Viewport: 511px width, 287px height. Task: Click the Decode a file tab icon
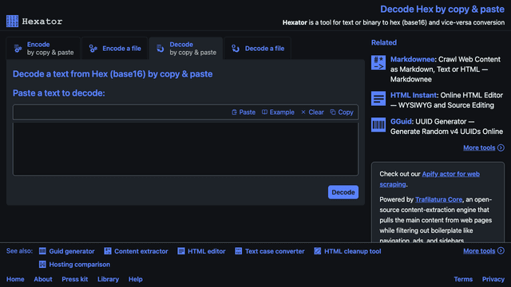click(236, 49)
